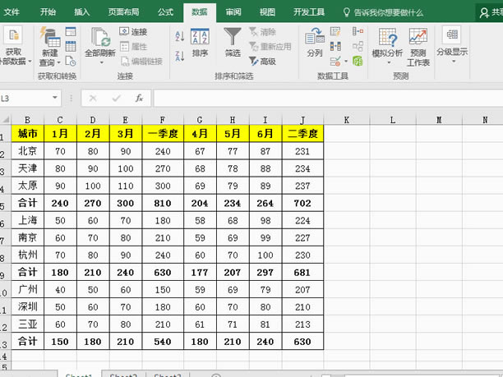Click the 排序 (Sort) icon
Image resolution: width=503 pixels, height=377 pixels.
tap(200, 41)
